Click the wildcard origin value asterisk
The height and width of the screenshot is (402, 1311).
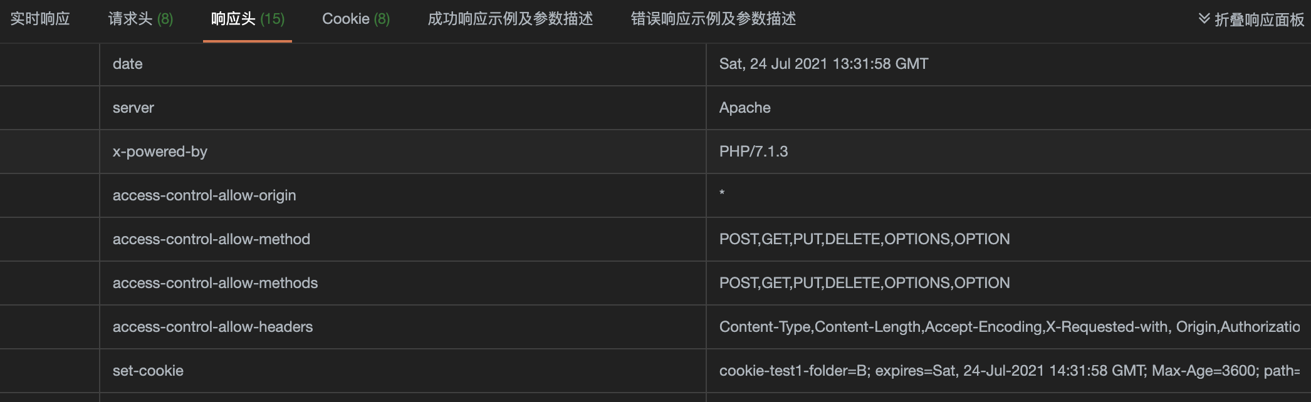click(722, 195)
